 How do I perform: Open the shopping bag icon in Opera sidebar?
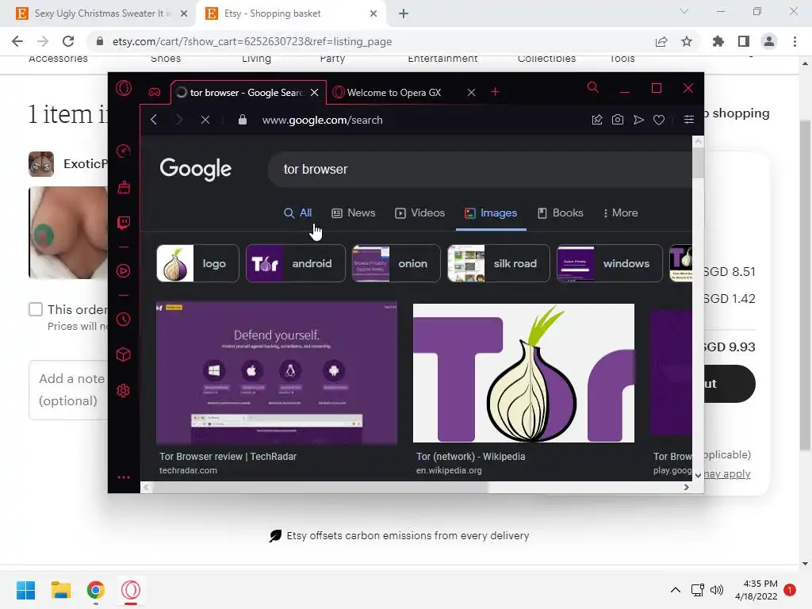pos(124,187)
